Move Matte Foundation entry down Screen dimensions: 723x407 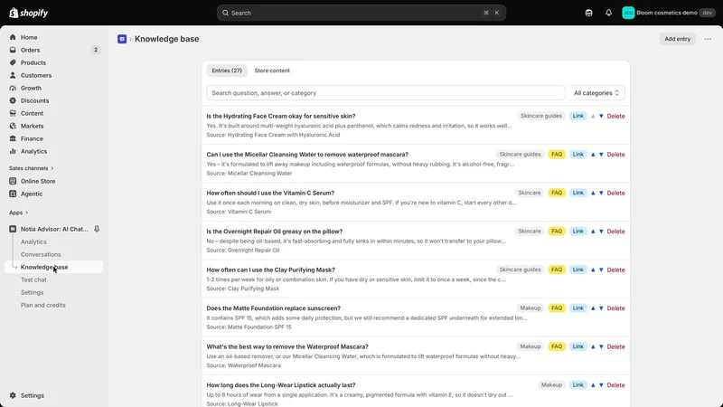point(601,308)
